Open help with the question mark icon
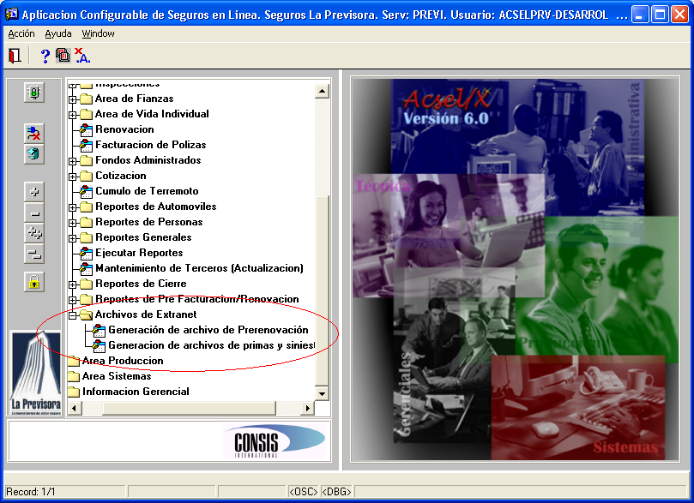This screenshot has height=503, width=694. (x=45, y=57)
